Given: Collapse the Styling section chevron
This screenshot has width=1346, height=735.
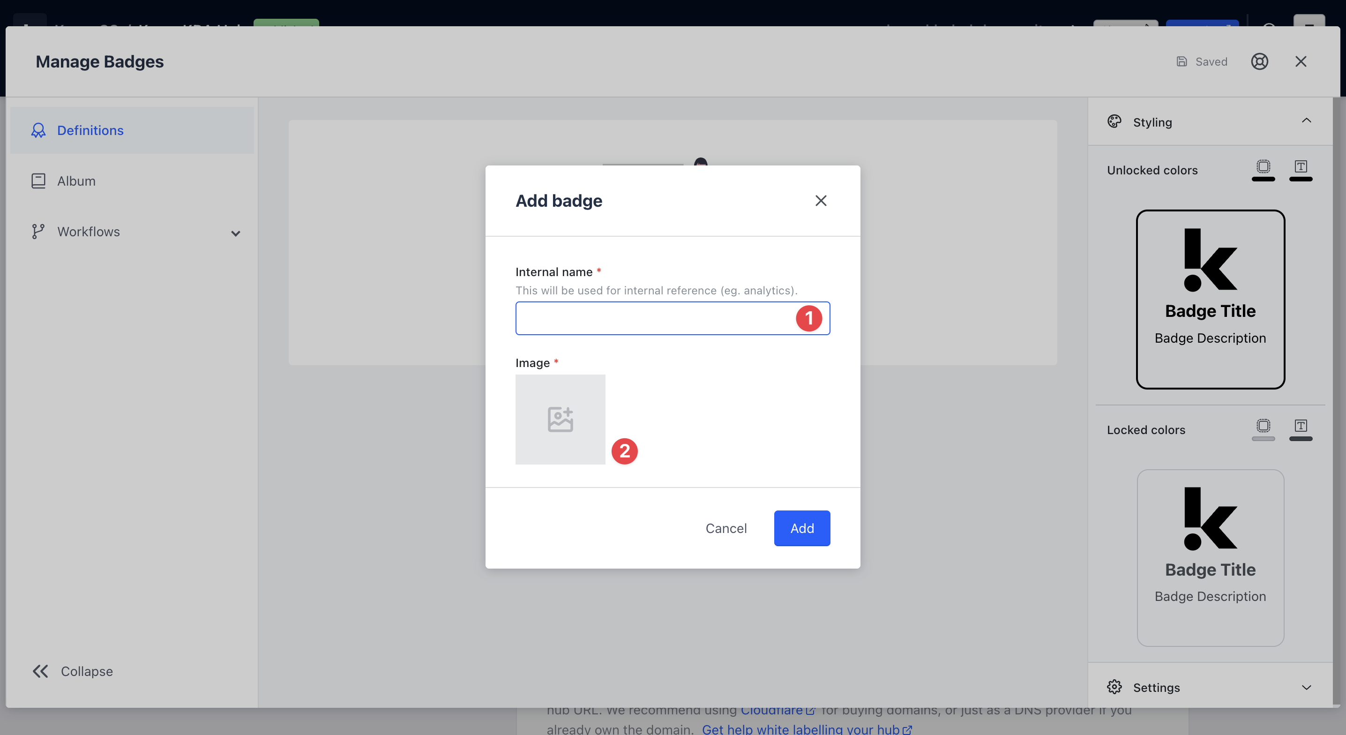Looking at the screenshot, I should [1306, 121].
